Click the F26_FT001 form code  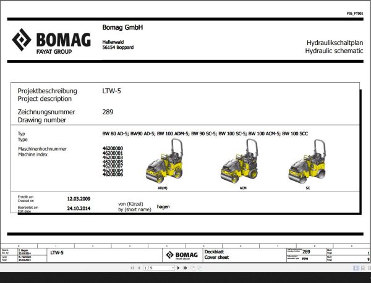pos(355,14)
